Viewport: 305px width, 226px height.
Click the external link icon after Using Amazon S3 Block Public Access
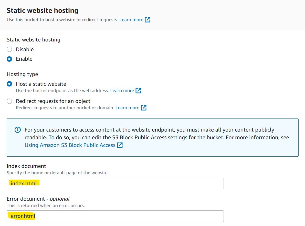tap(120, 145)
